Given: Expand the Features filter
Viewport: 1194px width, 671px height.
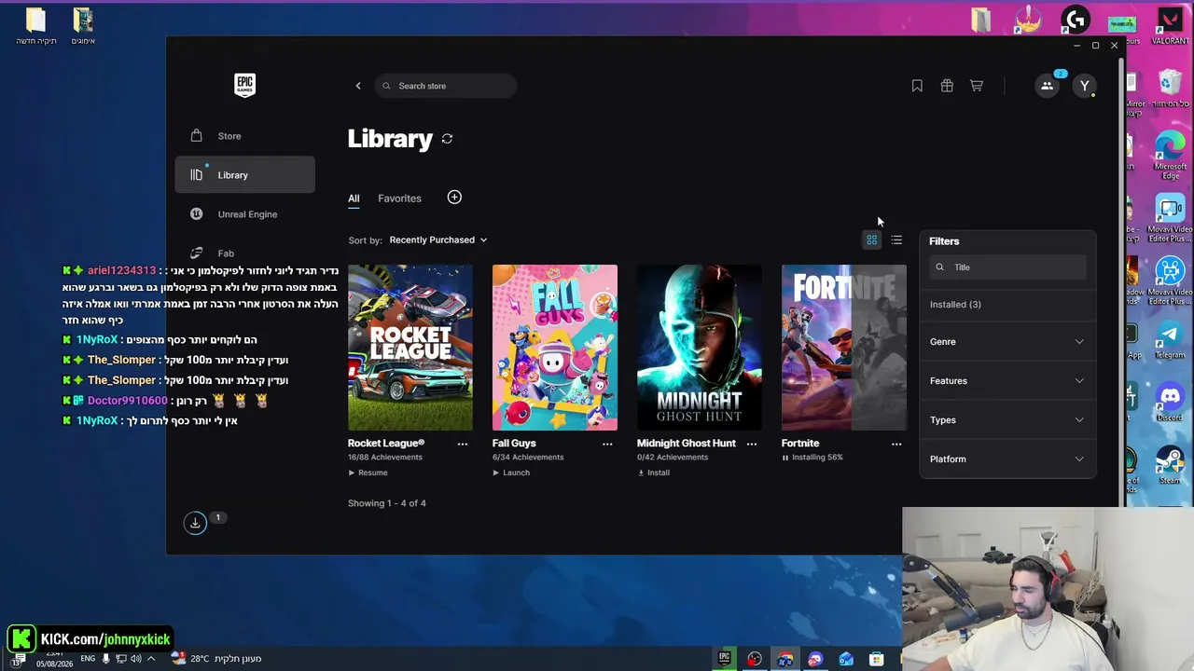Looking at the screenshot, I should point(1007,381).
